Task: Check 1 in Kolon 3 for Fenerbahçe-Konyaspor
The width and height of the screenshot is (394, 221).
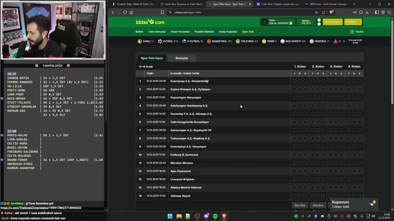Action: 331,146
